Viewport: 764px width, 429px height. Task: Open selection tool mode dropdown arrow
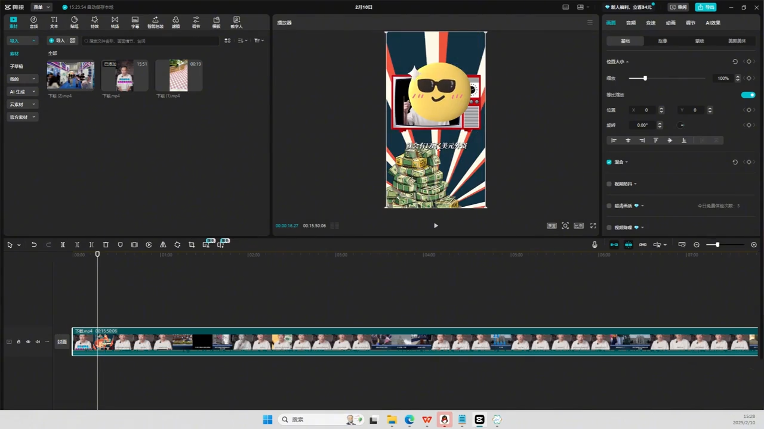19,245
